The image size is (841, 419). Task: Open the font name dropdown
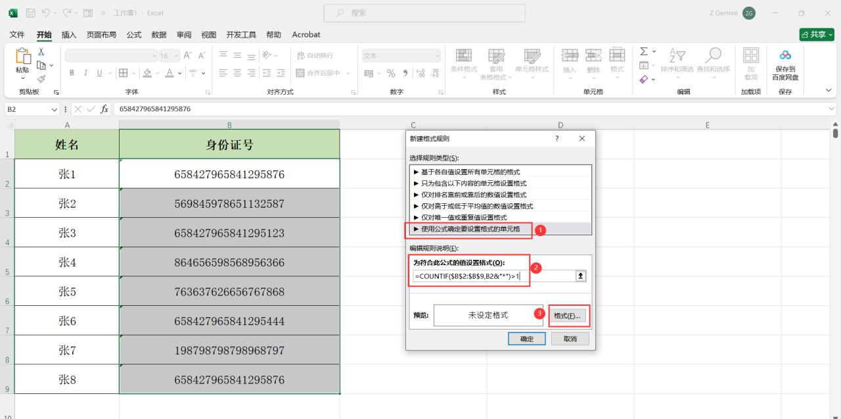pyautogui.click(x=155, y=56)
